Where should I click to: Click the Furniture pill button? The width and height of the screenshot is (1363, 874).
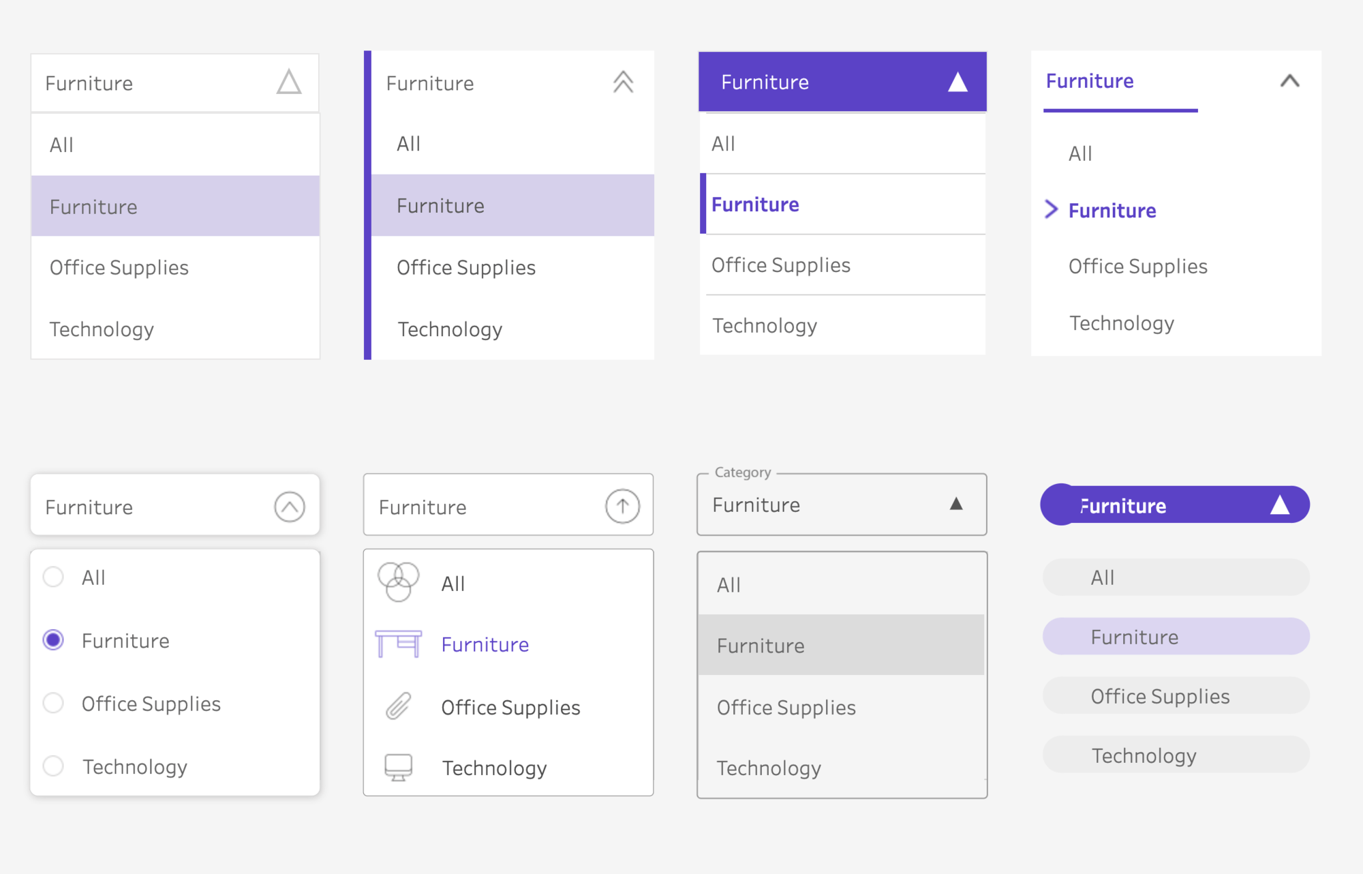[1175, 636]
